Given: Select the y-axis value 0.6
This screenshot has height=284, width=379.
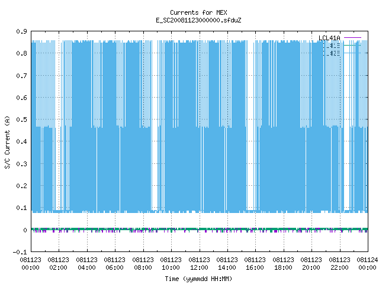Looking at the screenshot, I should point(21,98).
